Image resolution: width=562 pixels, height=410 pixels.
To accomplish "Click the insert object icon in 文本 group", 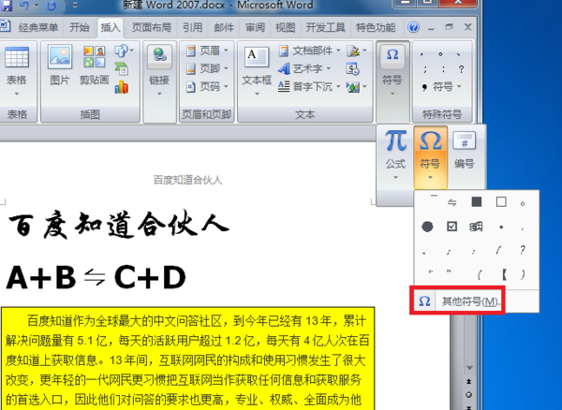I will [x=353, y=86].
